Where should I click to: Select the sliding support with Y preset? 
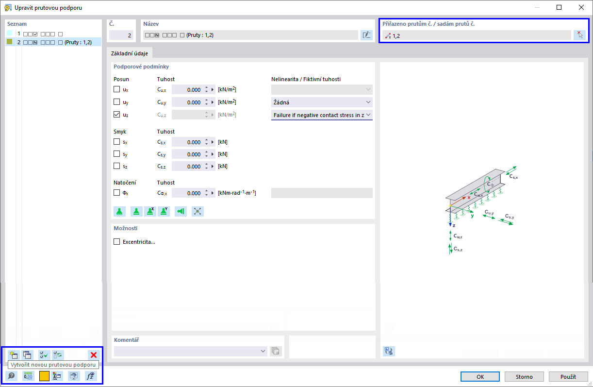click(164, 211)
